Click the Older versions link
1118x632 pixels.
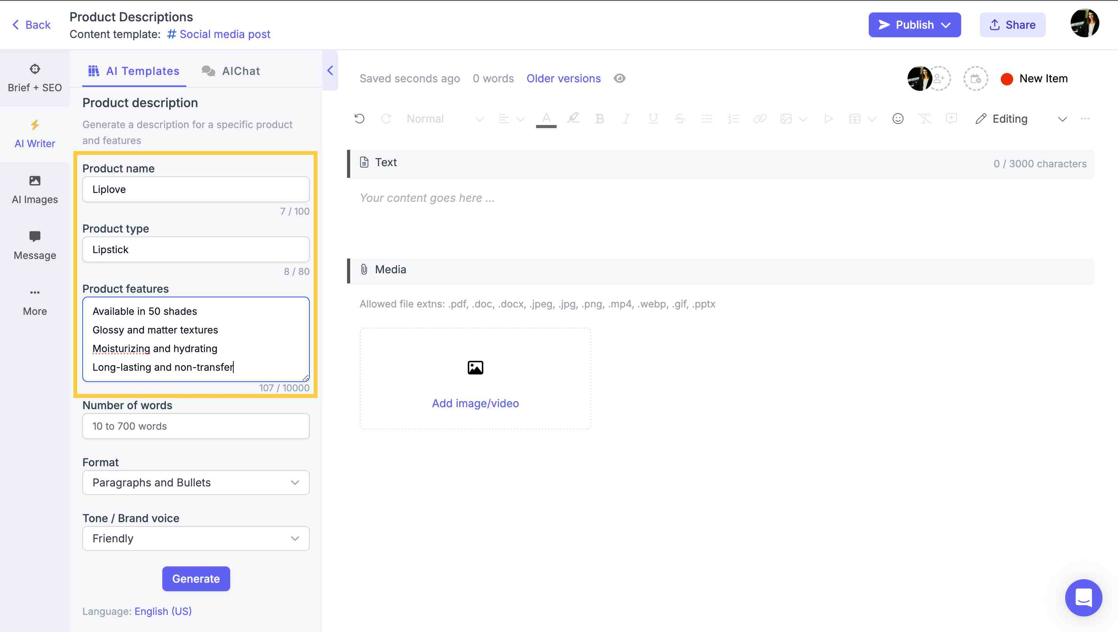pos(563,78)
